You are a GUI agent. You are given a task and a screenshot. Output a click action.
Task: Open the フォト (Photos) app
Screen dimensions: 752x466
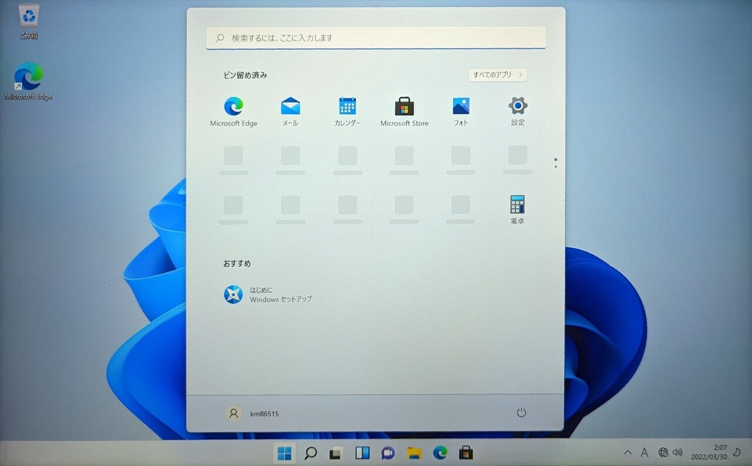(x=461, y=108)
